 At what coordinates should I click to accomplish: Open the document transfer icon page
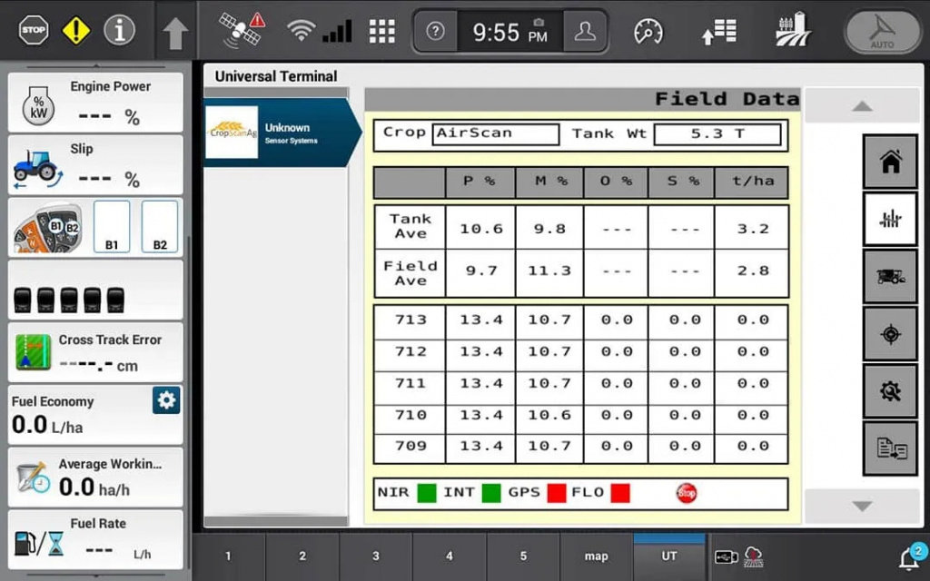pyautogui.click(x=890, y=448)
